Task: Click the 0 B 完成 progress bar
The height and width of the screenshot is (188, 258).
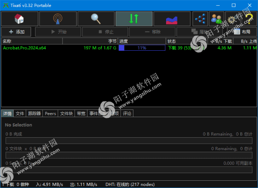Action: click(129, 140)
